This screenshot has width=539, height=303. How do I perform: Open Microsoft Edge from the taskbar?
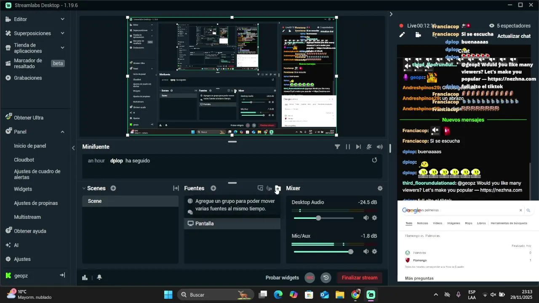pos(278,295)
